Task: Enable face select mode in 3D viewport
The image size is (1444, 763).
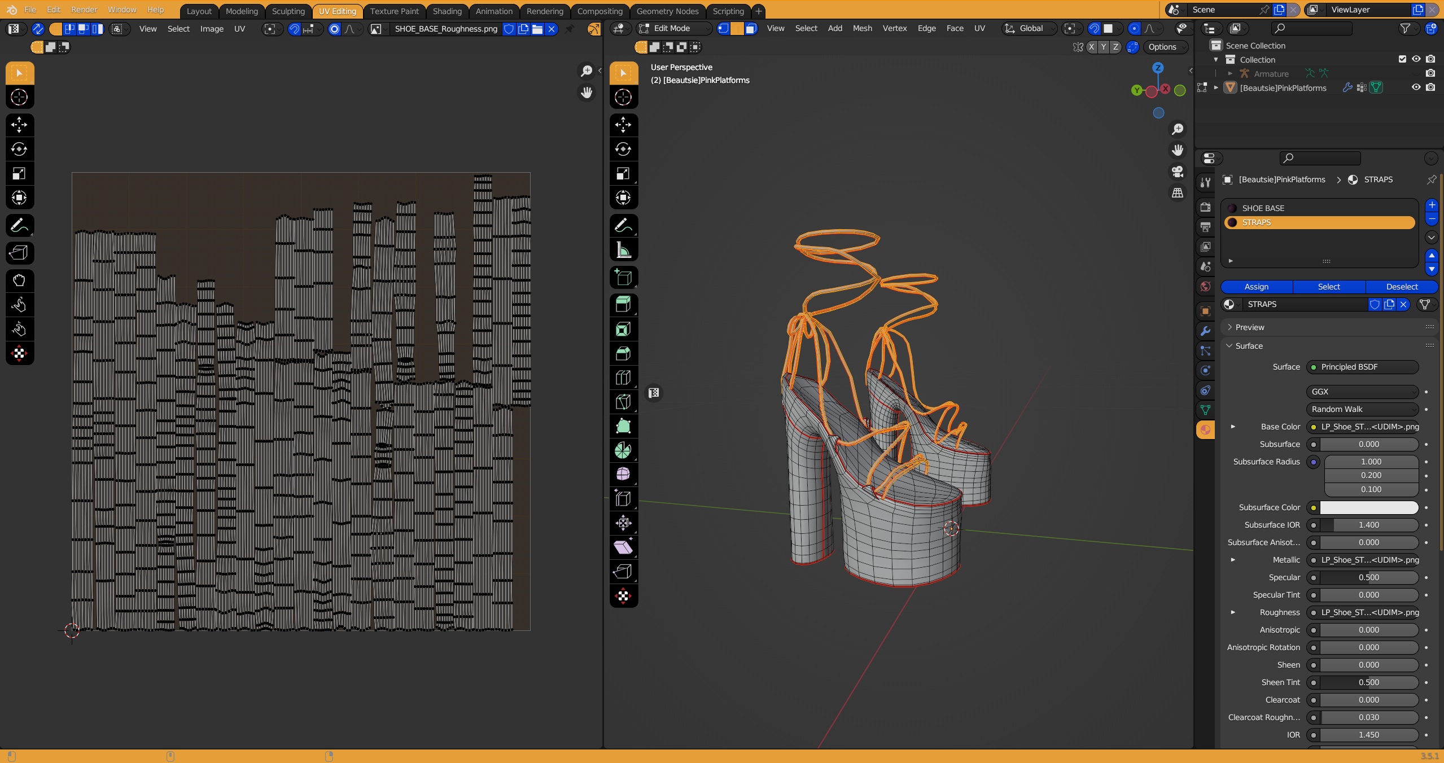Action: pyautogui.click(x=751, y=29)
